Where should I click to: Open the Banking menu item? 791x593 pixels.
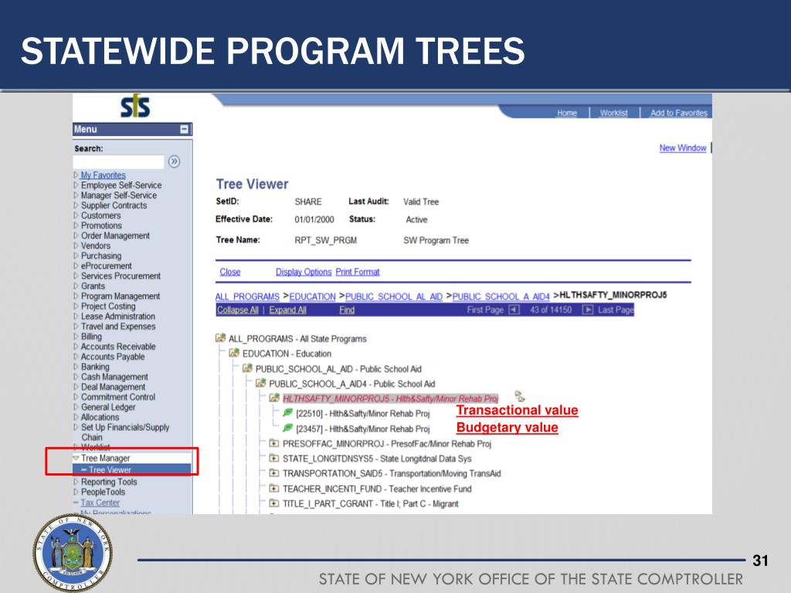95,367
